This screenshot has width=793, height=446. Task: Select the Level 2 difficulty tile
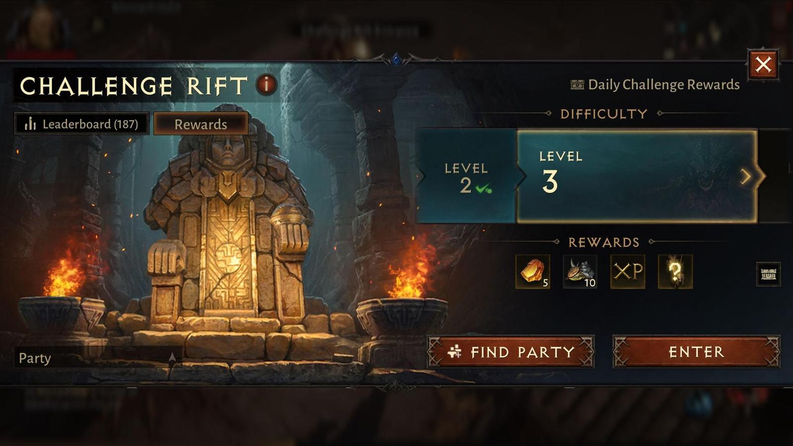click(x=467, y=176)
